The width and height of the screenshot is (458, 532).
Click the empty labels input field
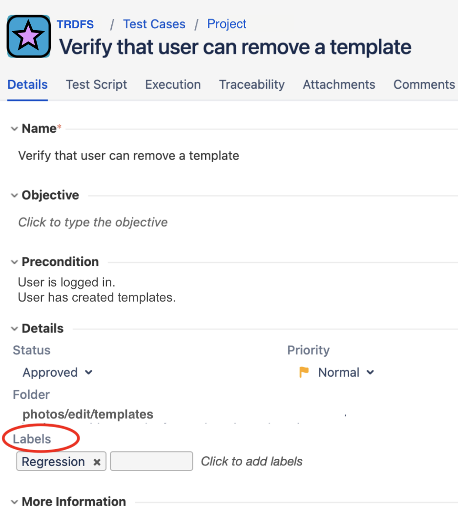pos(151,461)
